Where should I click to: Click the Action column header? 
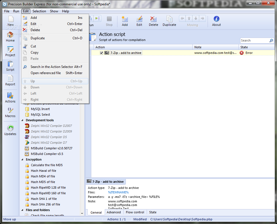(143, 47)
